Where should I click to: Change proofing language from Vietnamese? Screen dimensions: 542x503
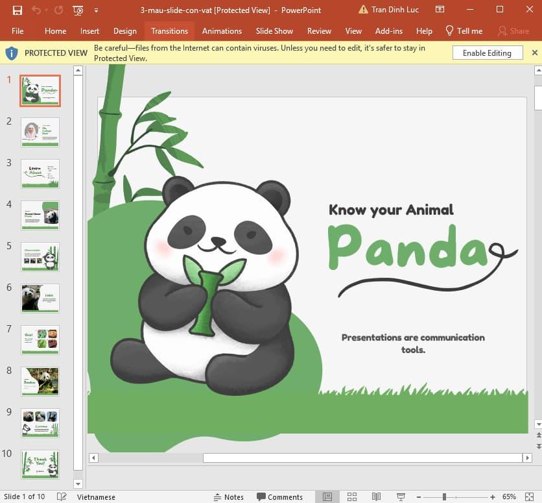(x=96, y=497)
